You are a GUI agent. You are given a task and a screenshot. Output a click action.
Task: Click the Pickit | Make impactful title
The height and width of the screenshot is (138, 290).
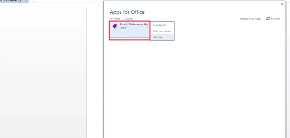point(134,24)
